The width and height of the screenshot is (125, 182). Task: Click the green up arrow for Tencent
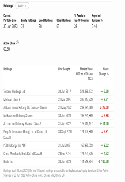point(102,92)
